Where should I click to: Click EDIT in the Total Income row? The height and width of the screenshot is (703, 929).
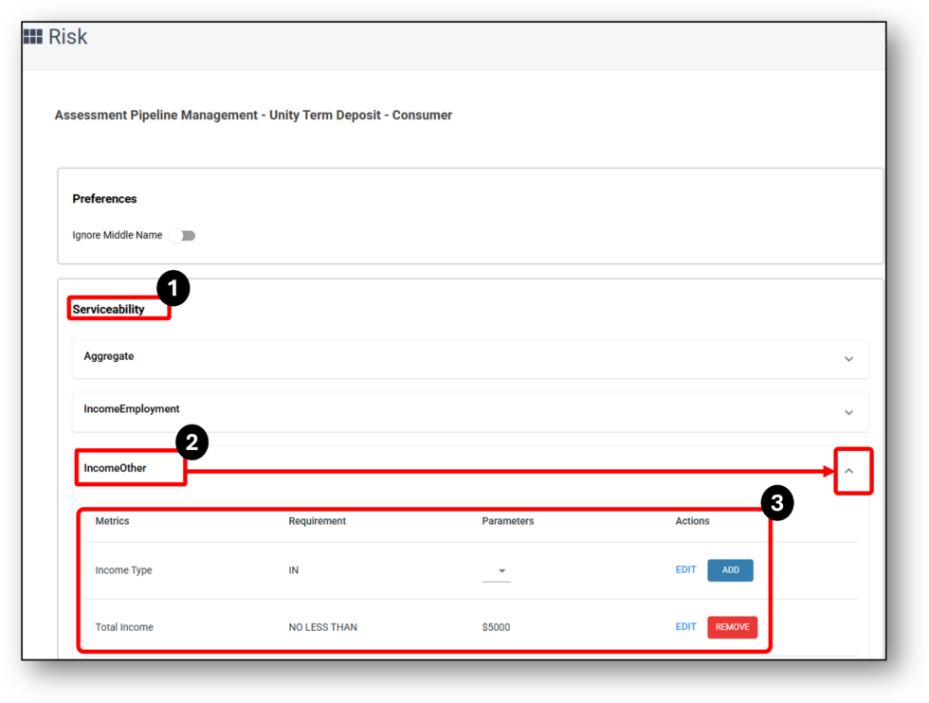[x=685, y=626]
